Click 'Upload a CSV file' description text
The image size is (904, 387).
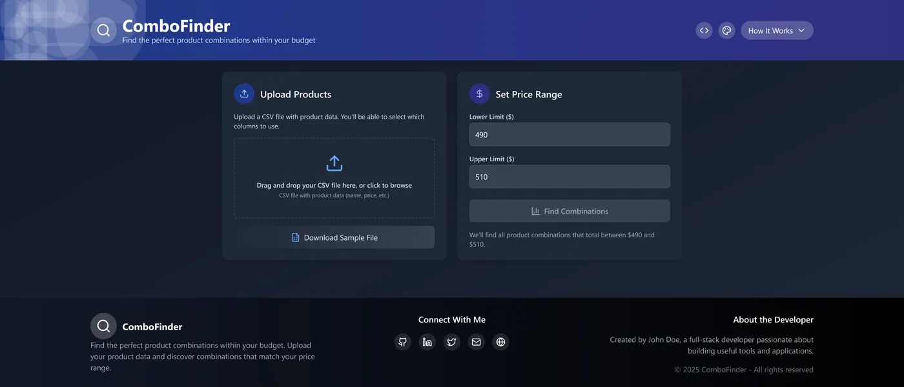(x=329, y=121)
